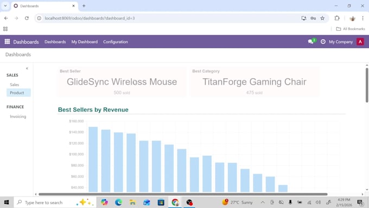Image resolution: width=369 pixels, height=208 pixels.
Task: Click the horizontal scrollbar thumb
Action: [x=183, y=194]
